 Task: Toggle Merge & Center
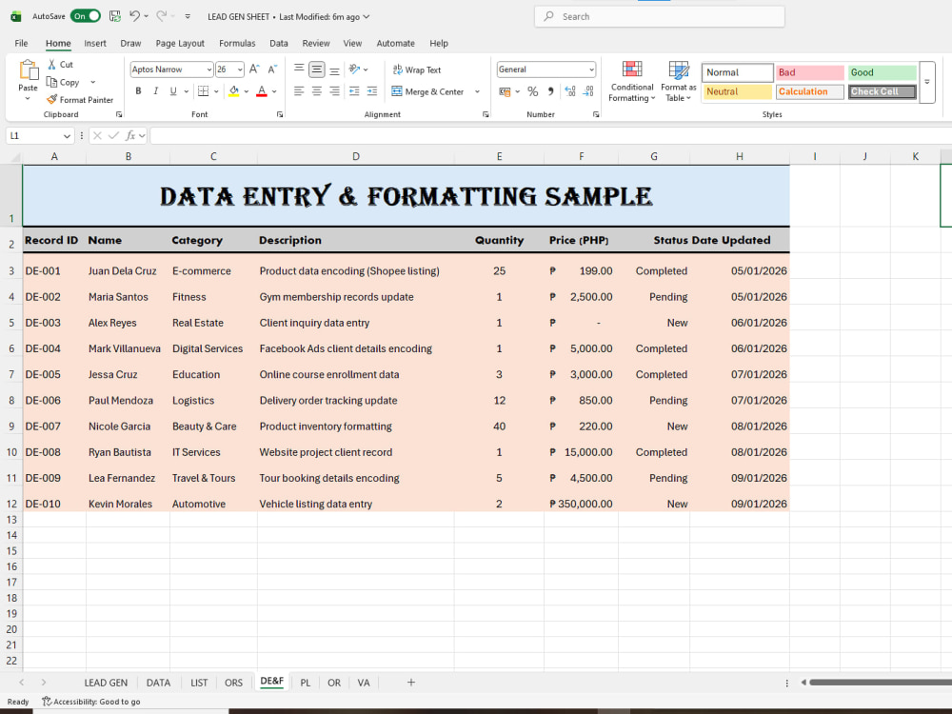tap(428, 91)
